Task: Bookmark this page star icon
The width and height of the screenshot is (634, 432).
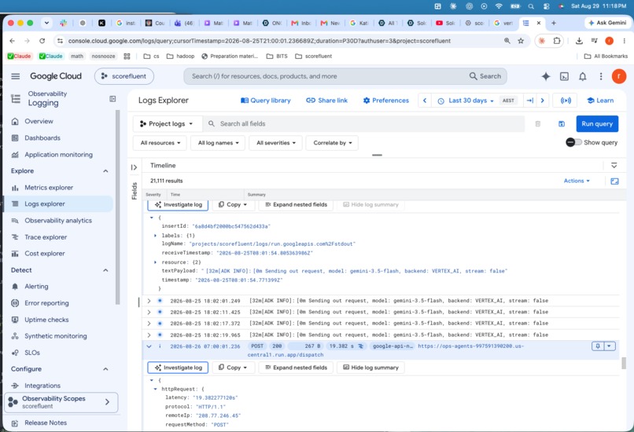Action: [521, 41]
